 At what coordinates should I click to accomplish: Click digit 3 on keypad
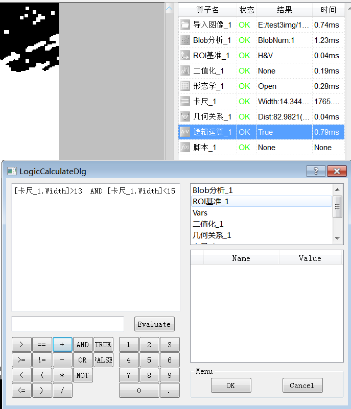pyautogui.click(x=170, y=345)
